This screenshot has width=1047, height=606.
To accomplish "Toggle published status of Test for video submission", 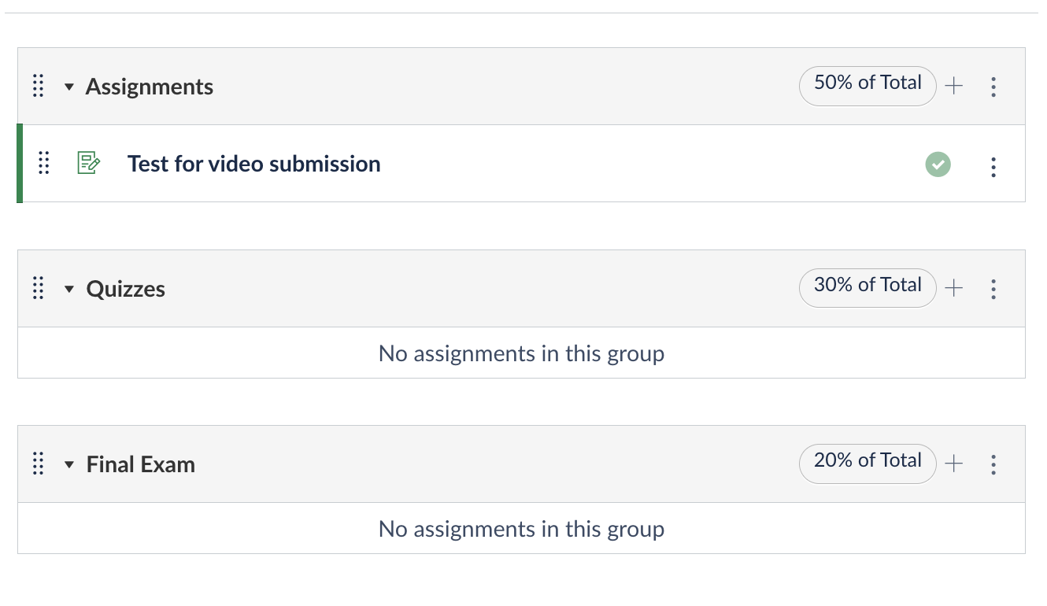I will (x=938, y=164).
